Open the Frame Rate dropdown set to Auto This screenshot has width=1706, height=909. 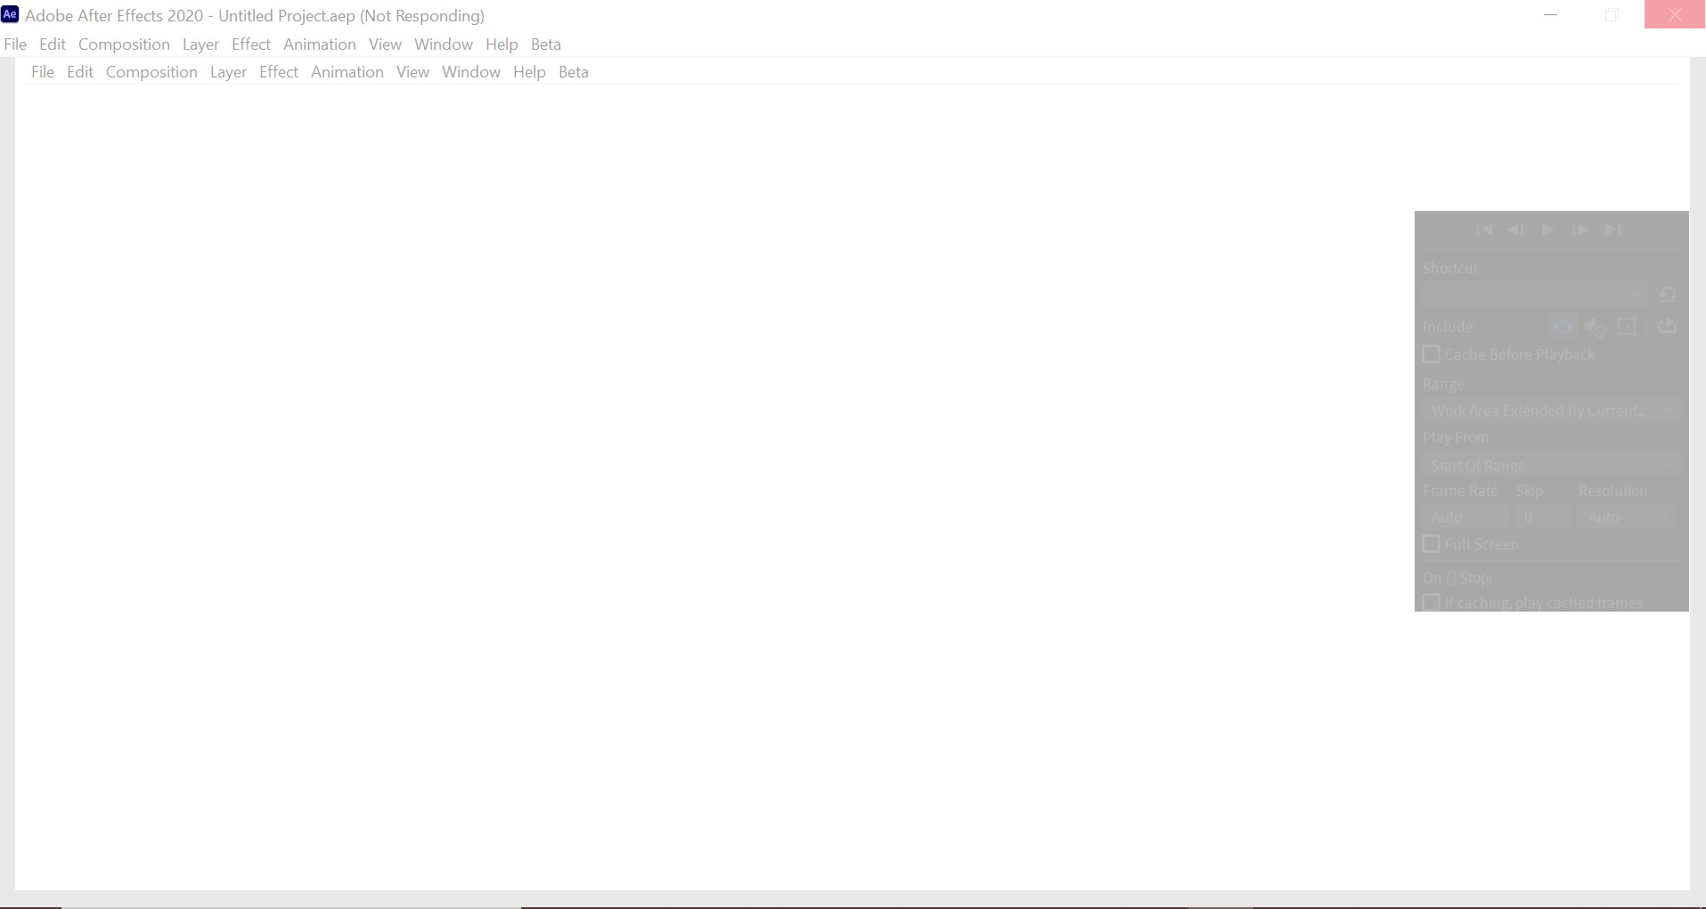tap(1465, 516)
